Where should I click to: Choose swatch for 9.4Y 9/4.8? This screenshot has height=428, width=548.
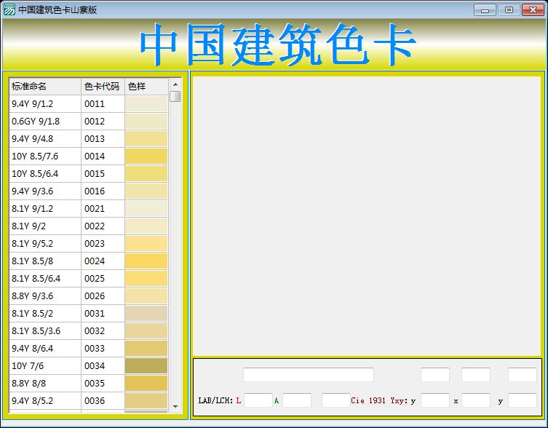tap(146, 139)
